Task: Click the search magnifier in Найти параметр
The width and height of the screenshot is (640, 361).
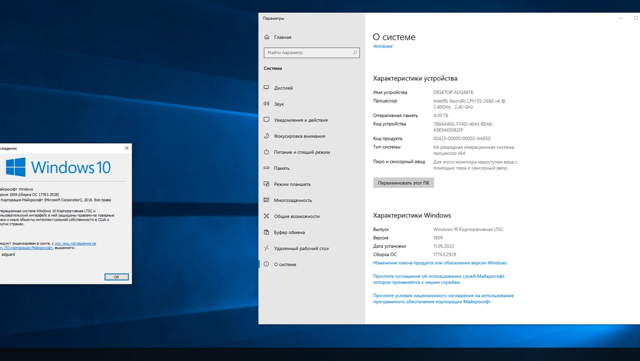Action: (x=355, y=53)
